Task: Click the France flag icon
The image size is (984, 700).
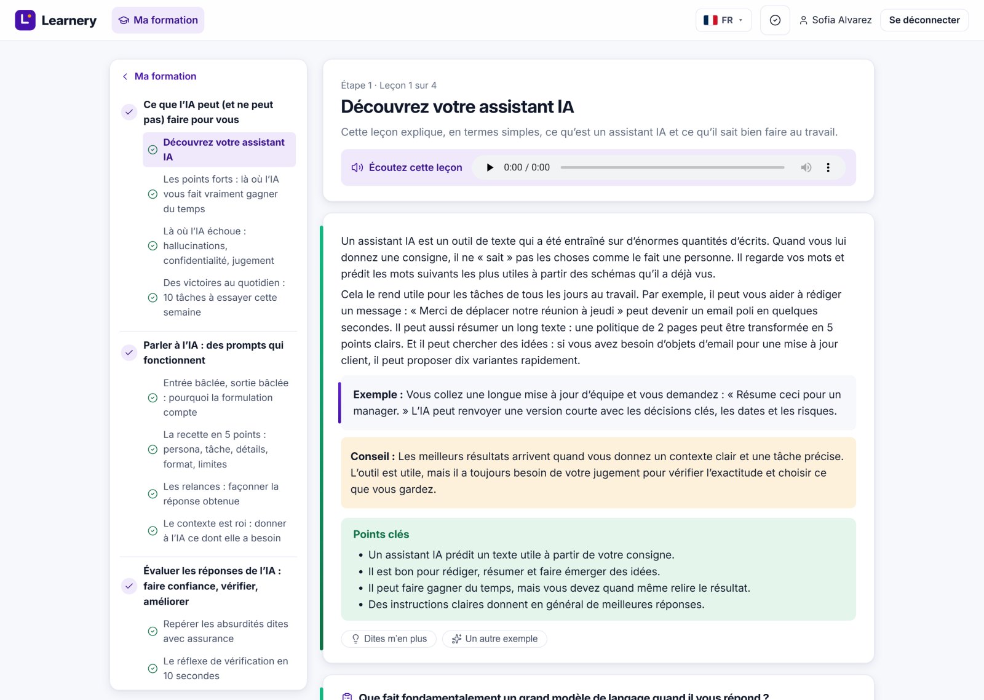Action: click(x=711, y=20)
